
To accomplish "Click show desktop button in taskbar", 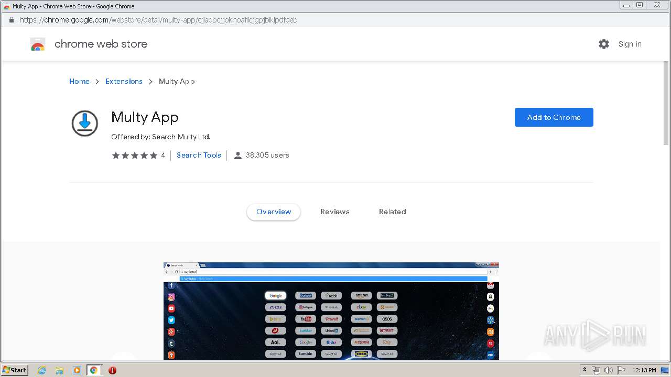I will (x=665, y=370).
